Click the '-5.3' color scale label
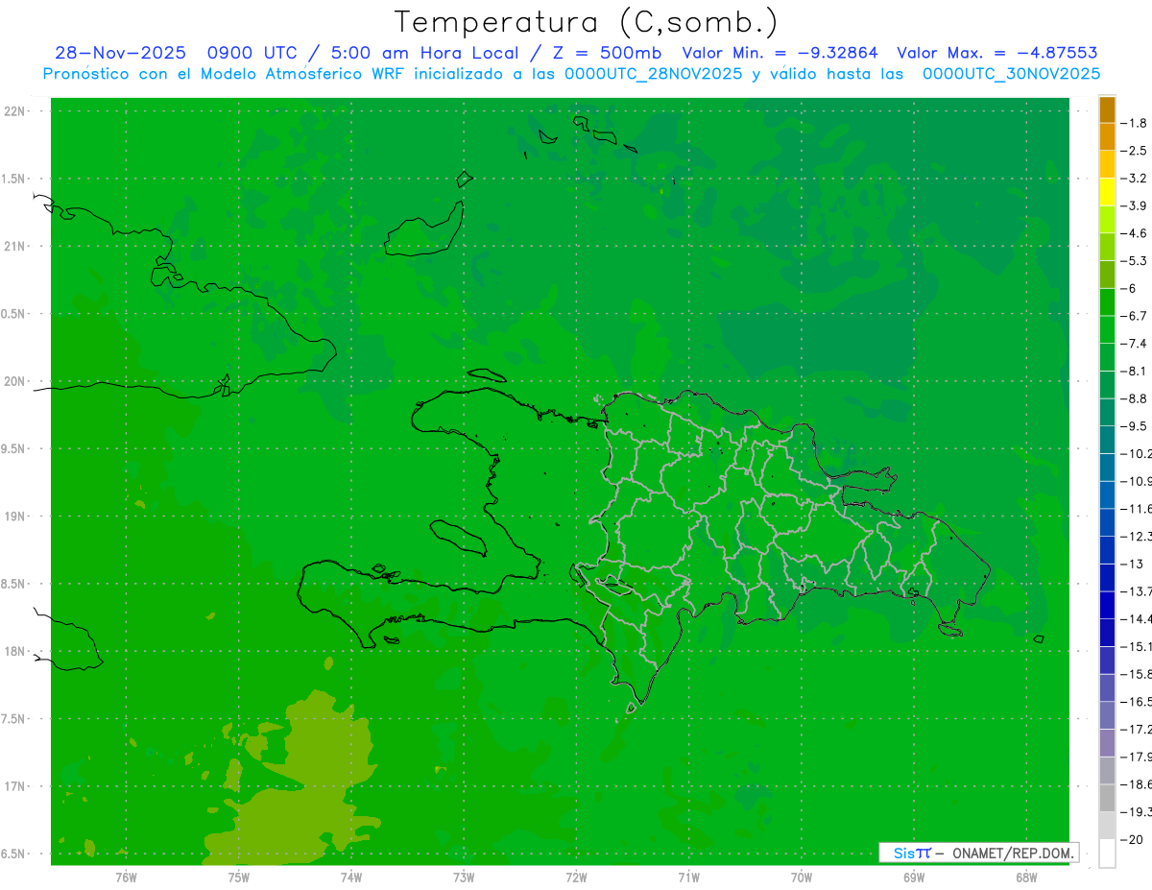 [1135, 261]
